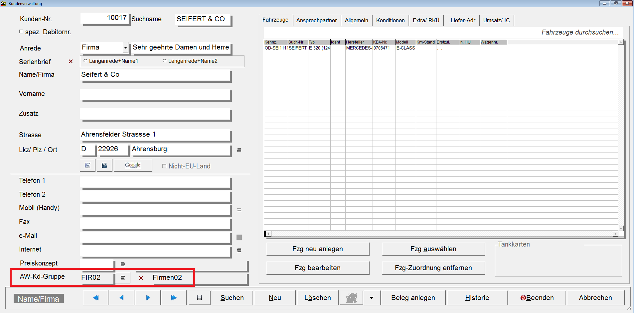Screen dimensions: 634x313
Task: Click Fzg neu anlegen
Action: coord(318,249)
